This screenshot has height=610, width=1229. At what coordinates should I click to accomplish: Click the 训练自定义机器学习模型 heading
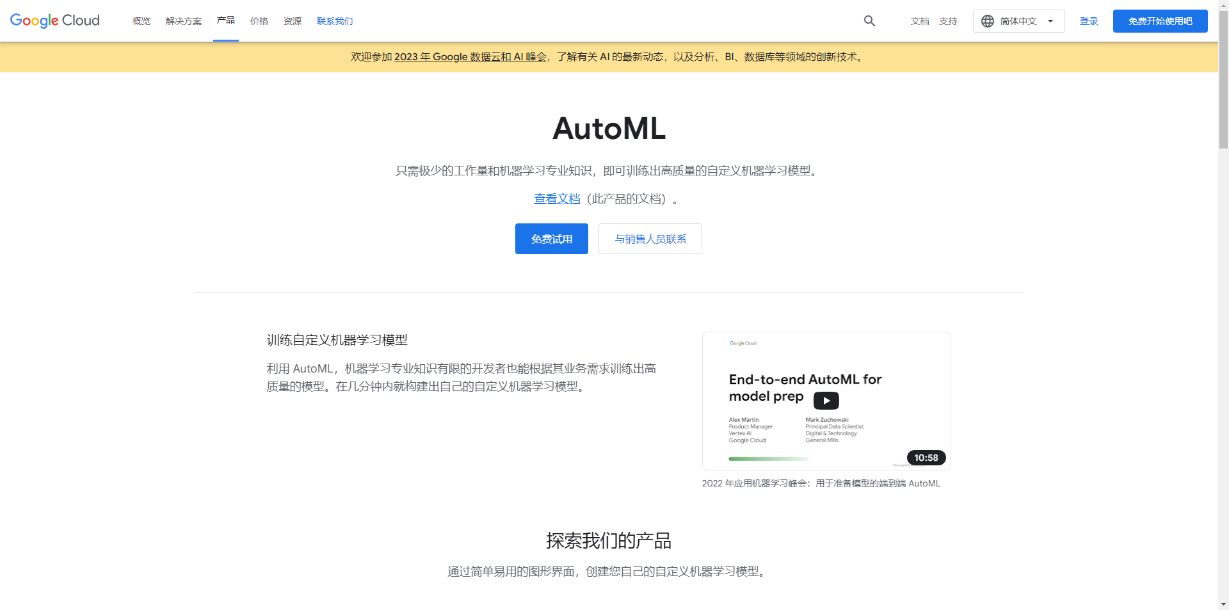[x=337, y=340]
